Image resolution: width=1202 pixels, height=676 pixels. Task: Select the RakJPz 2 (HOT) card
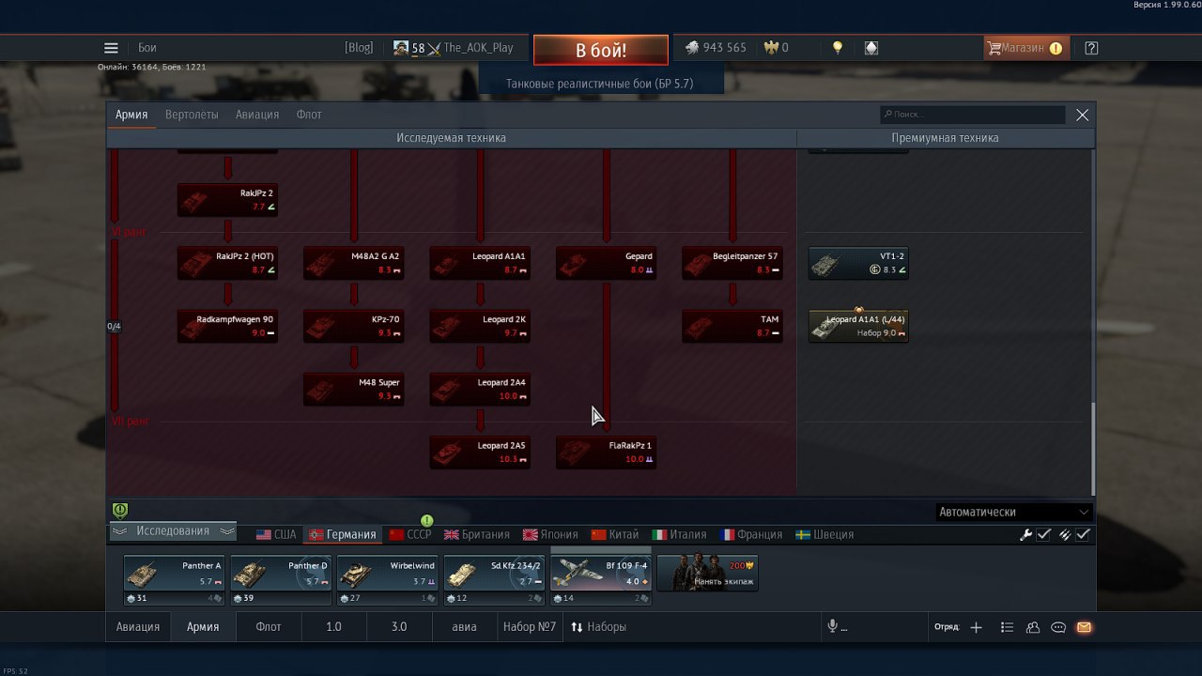click(227, 263)
